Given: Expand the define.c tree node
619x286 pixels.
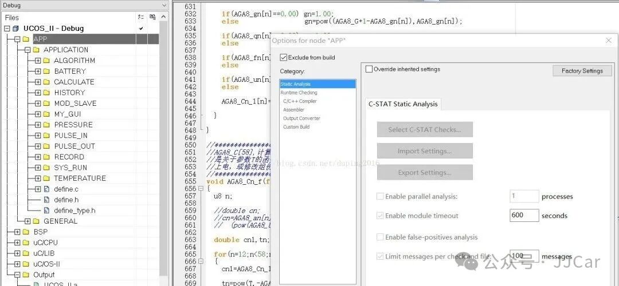Looking at the screenshot, I should [37, 189].
